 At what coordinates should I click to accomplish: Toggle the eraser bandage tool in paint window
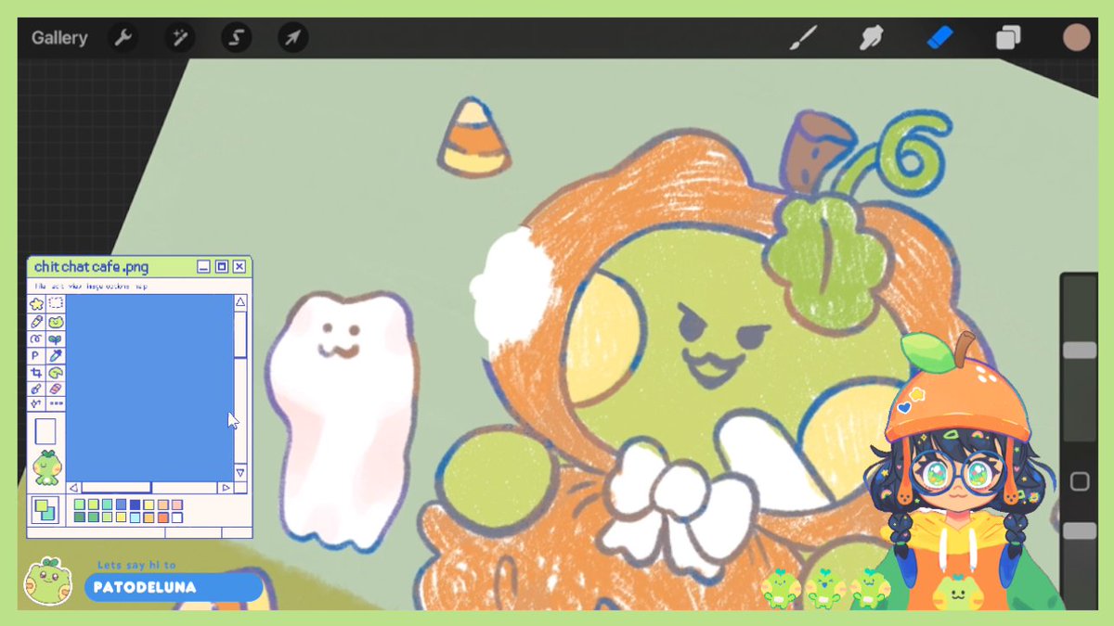coord(56,389)
